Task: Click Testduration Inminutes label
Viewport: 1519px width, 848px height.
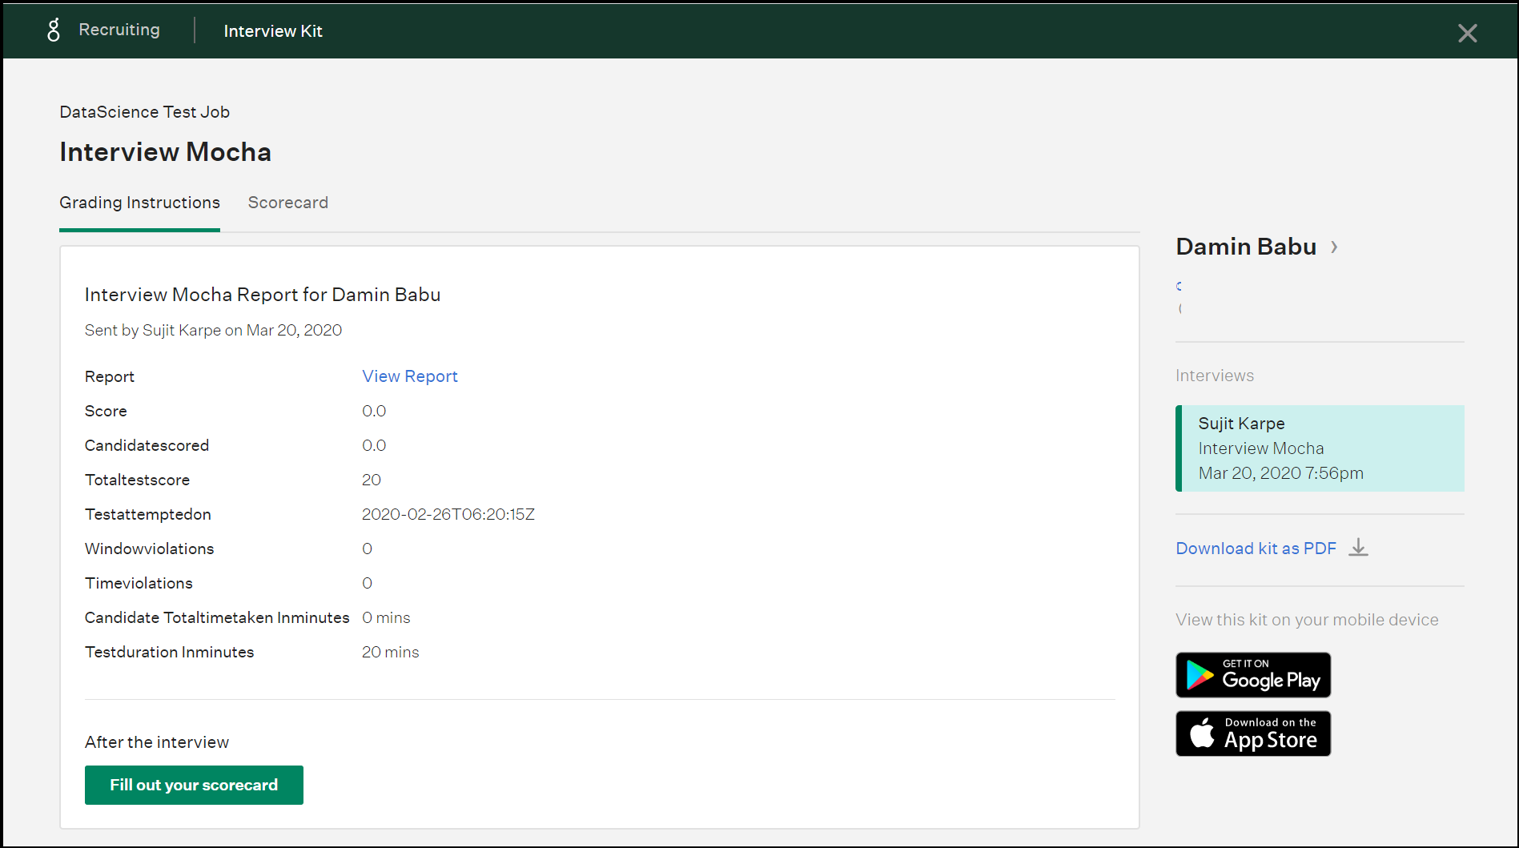Action: (x=170, y=652)
